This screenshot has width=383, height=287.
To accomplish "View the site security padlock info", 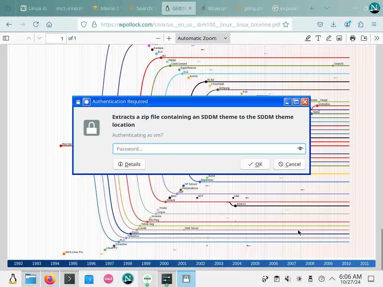I will click(x=94, y=24).
